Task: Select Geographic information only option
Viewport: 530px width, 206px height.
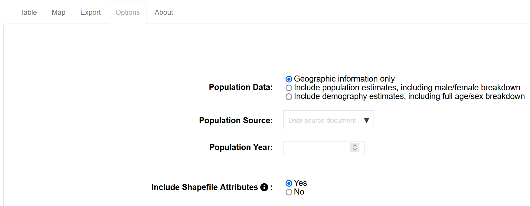Action: (289, 79)
